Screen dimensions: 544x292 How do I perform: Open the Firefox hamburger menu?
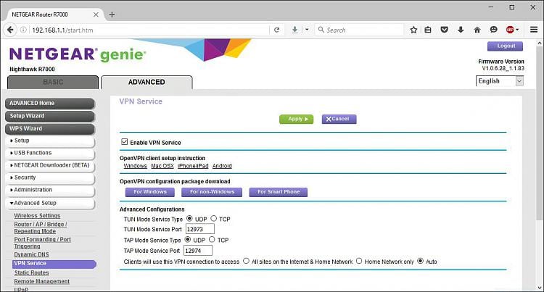pyautogui.click(x=534, y=30)
